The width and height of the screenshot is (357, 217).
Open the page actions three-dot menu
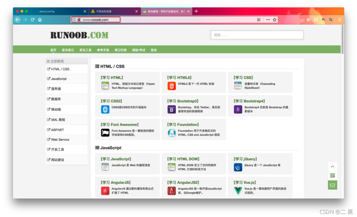[268, 20]
